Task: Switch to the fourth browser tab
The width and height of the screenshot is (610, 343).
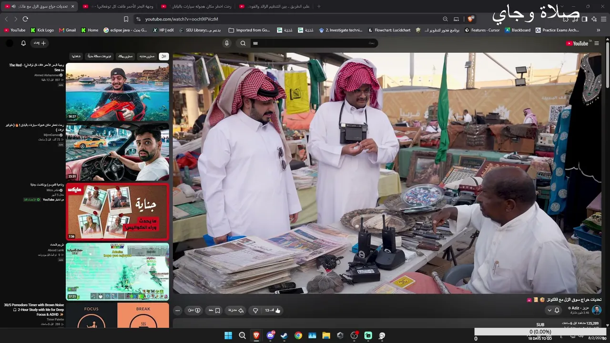Action: click(275, 6)
